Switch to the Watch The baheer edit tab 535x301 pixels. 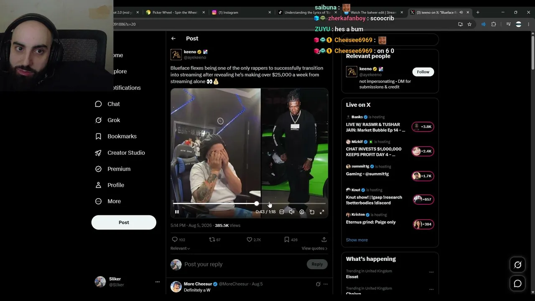[x=373, y=13]
